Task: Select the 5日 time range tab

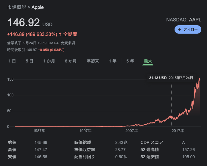Action: click(29, 61)
